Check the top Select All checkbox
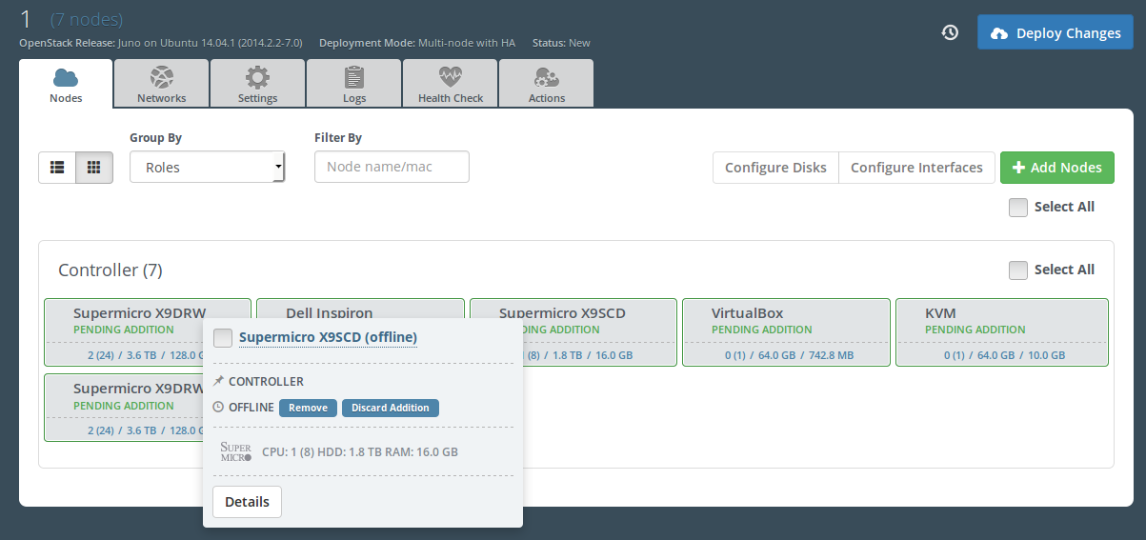The height and width of the screenshot is (540, 1146). pyautogui.click(x=1018, y=208)
